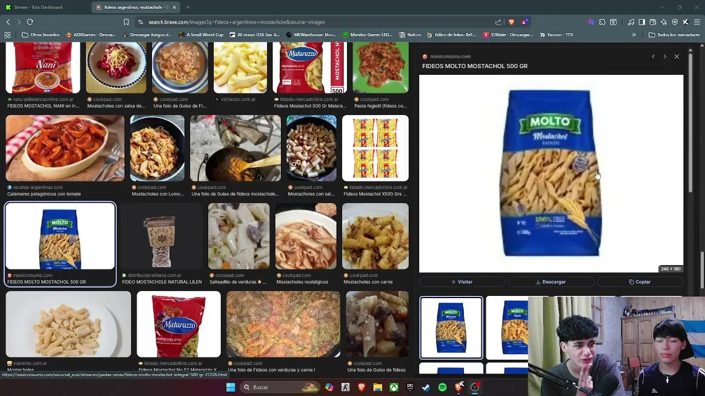Open the ADXGames bookmark

[x=91, y=35]
